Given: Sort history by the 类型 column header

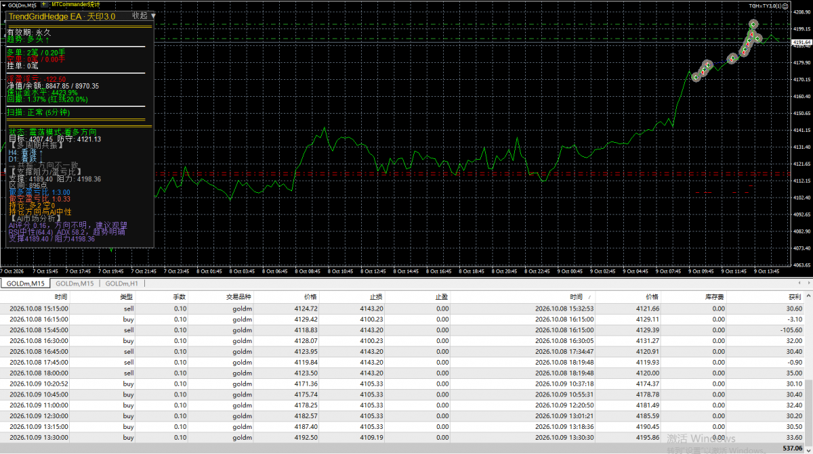Looking at the screenshot, I should point(127,297).
